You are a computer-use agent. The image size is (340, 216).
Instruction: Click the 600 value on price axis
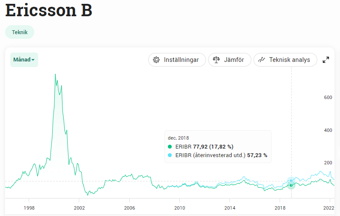click(x=328, y=97)
